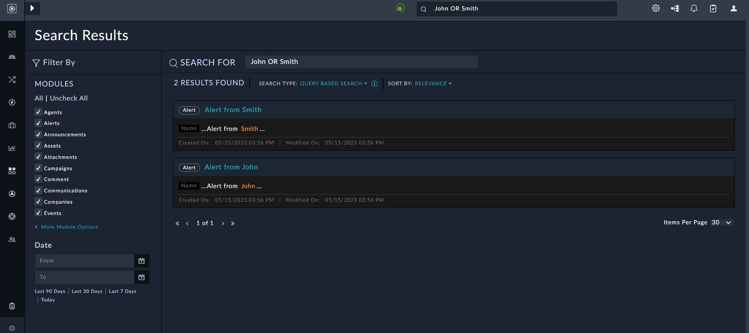Viewport: 749px width, 333px height.
Task: Uncheck the Alerts module checkbox
Action: pyautogui.click(x=38, y=123)
